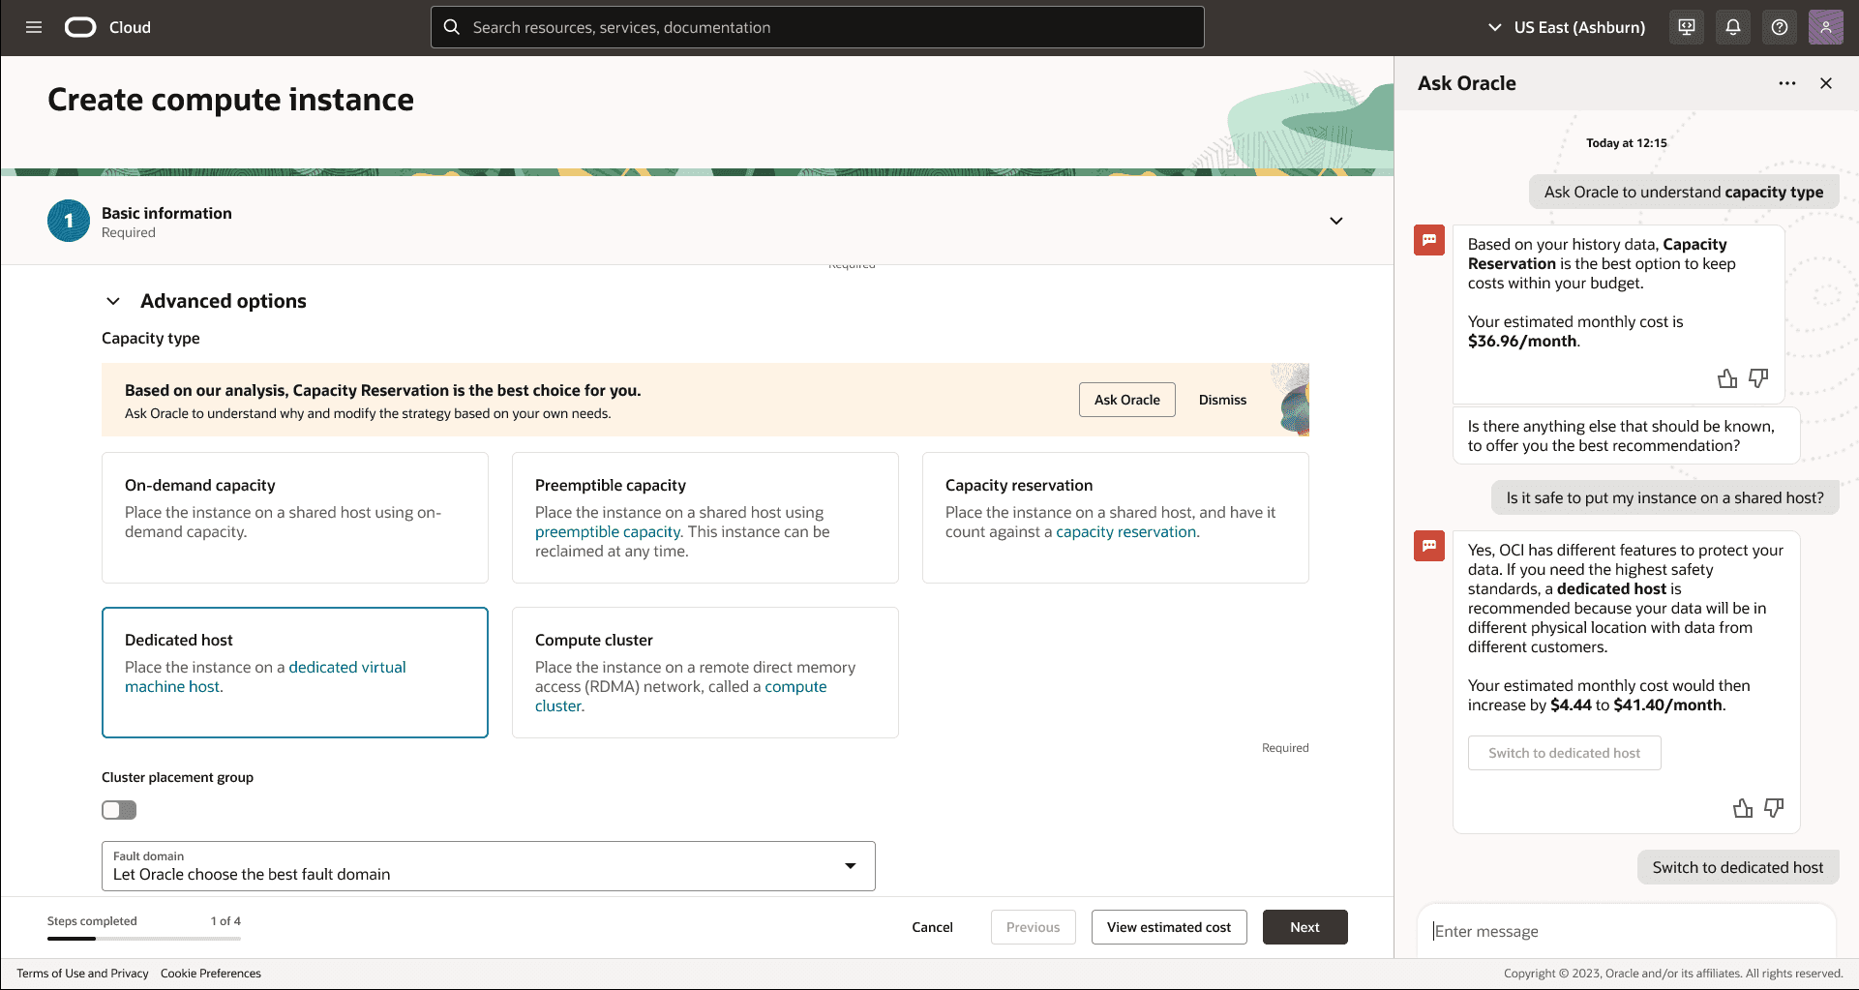This screenshot has width=1859, height=990.
Task: Collapse the Basic information section chevron
Action: click(x=1336, y=221)
